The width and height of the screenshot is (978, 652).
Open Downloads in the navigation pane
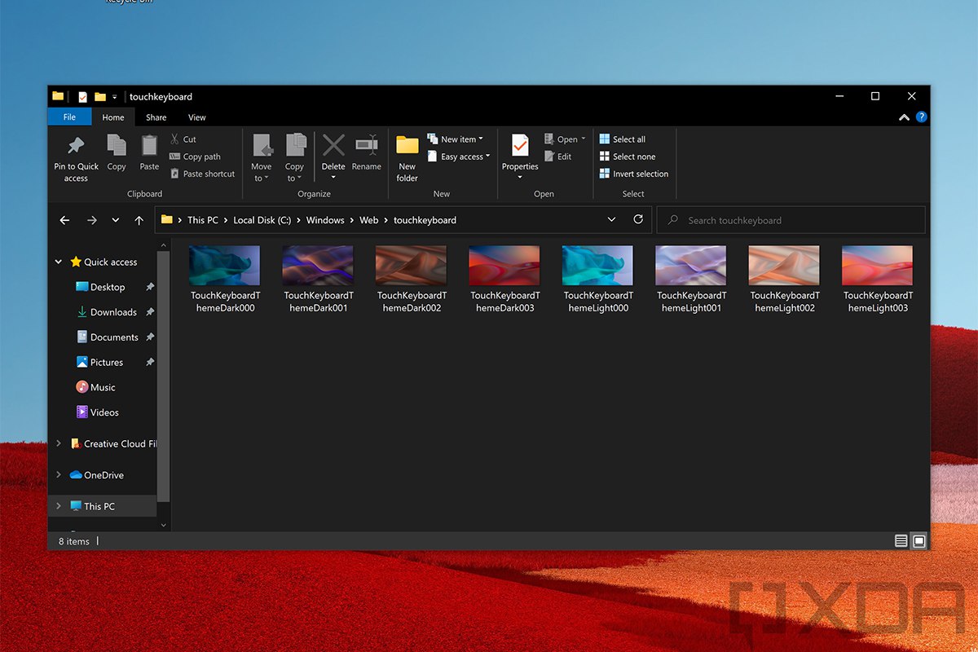tap(113, 312)
